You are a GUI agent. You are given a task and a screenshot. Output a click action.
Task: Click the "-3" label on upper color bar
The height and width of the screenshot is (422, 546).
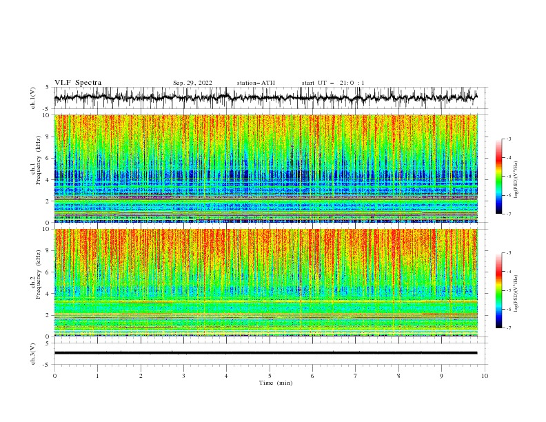509,139
